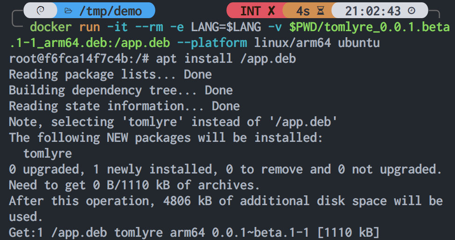
Task: Click the word docker in command
Action: [51, 27]
